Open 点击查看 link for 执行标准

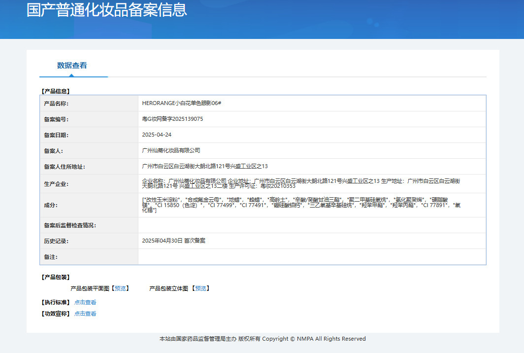(85, 303)
